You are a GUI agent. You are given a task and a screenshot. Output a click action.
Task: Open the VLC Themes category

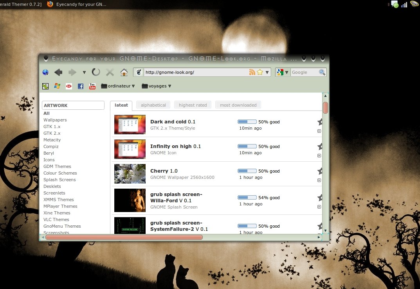tap(56, 219)
